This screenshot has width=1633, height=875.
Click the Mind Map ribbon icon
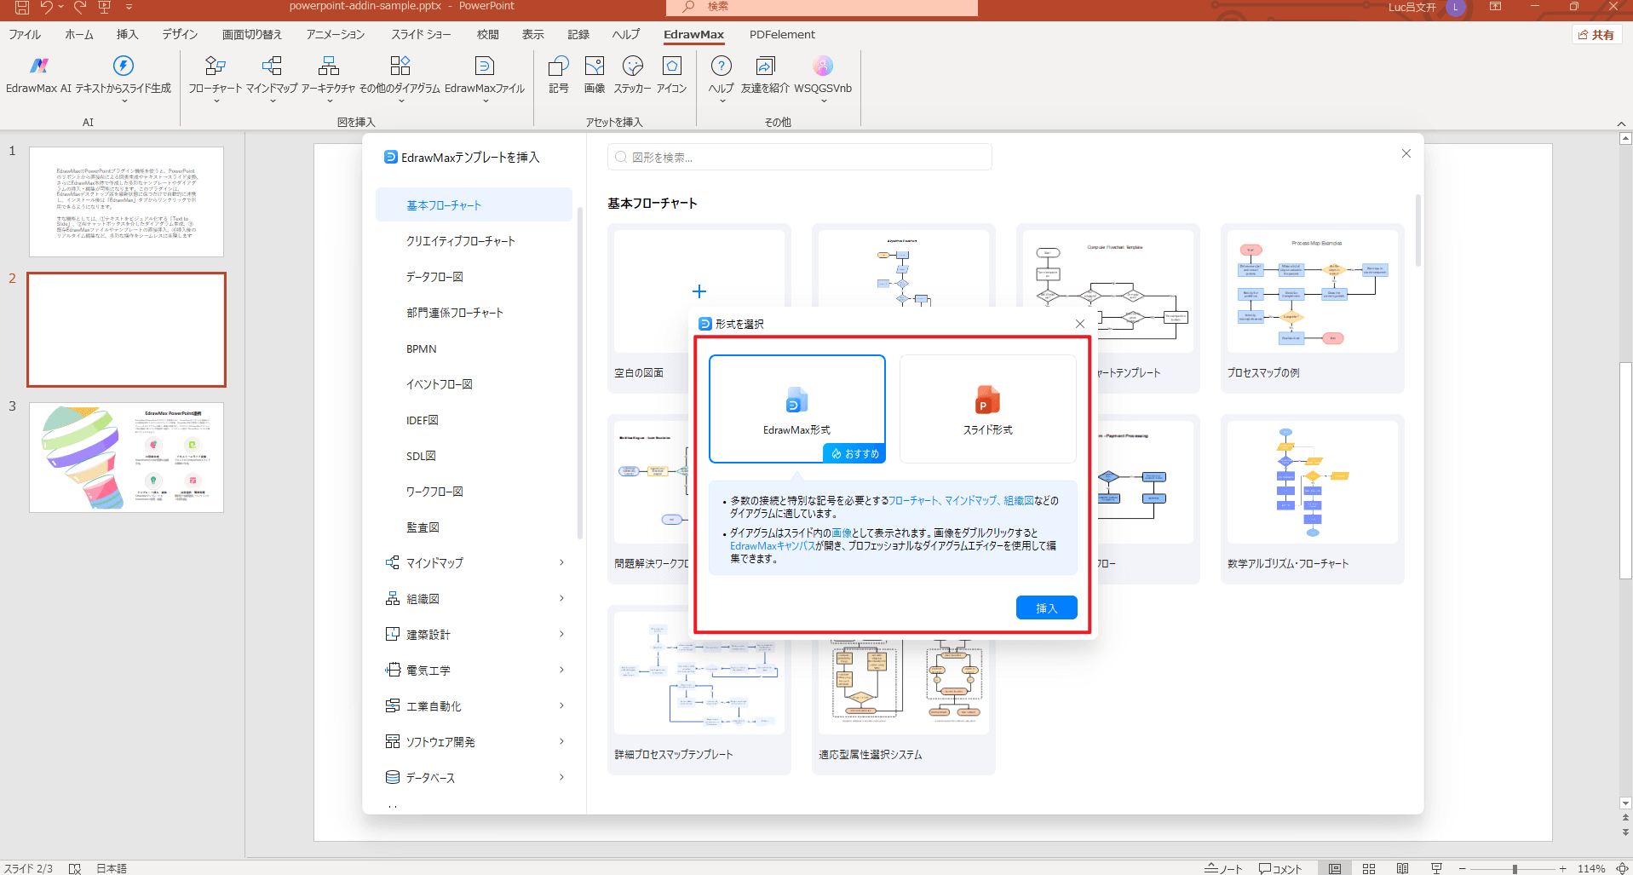pos(272,66)
